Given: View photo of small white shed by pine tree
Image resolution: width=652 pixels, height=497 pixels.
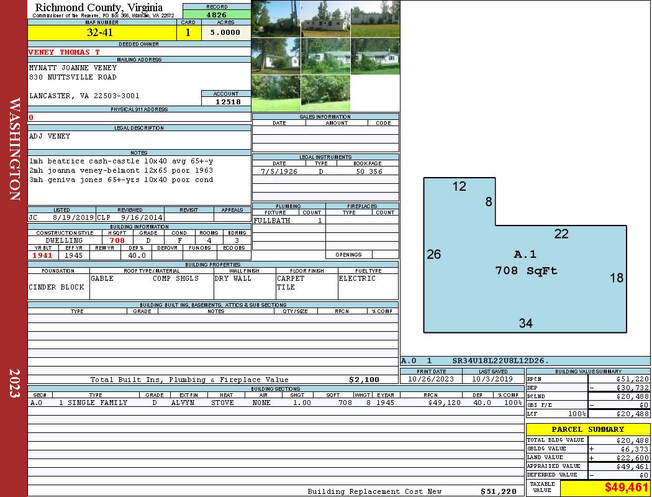Looking at the screenshot, I should 276,56.
